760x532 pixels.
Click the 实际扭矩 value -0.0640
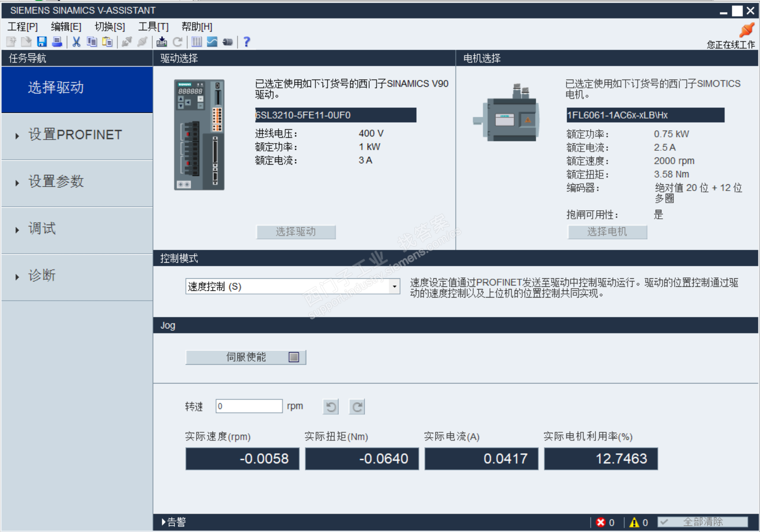click(362, 459)
